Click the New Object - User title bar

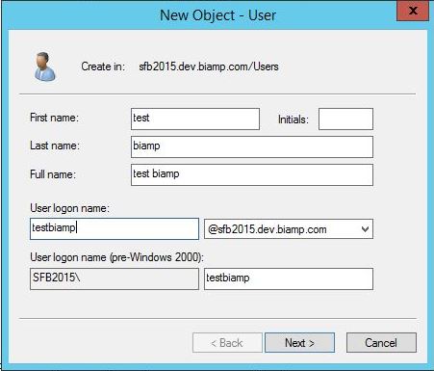217,15
